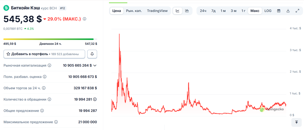
Task: Set chart range to 7д
Action: (213, 11)
